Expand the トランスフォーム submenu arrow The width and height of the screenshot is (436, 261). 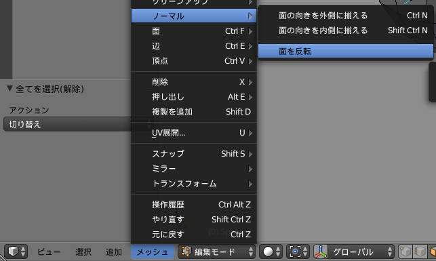click(250, 184)
